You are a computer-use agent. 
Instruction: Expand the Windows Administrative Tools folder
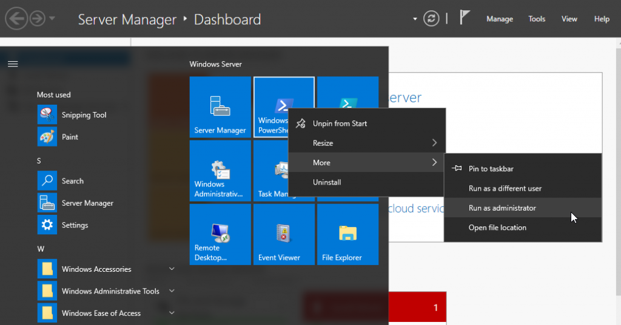(110, 291)
